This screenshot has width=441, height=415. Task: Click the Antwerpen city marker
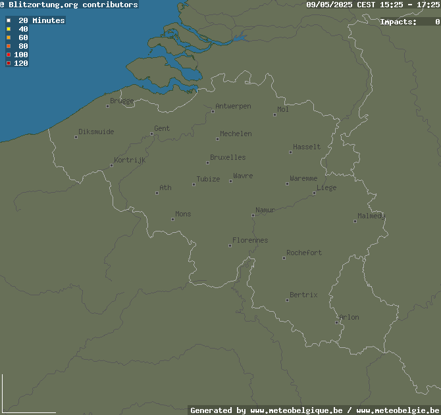tap(213, 112)
